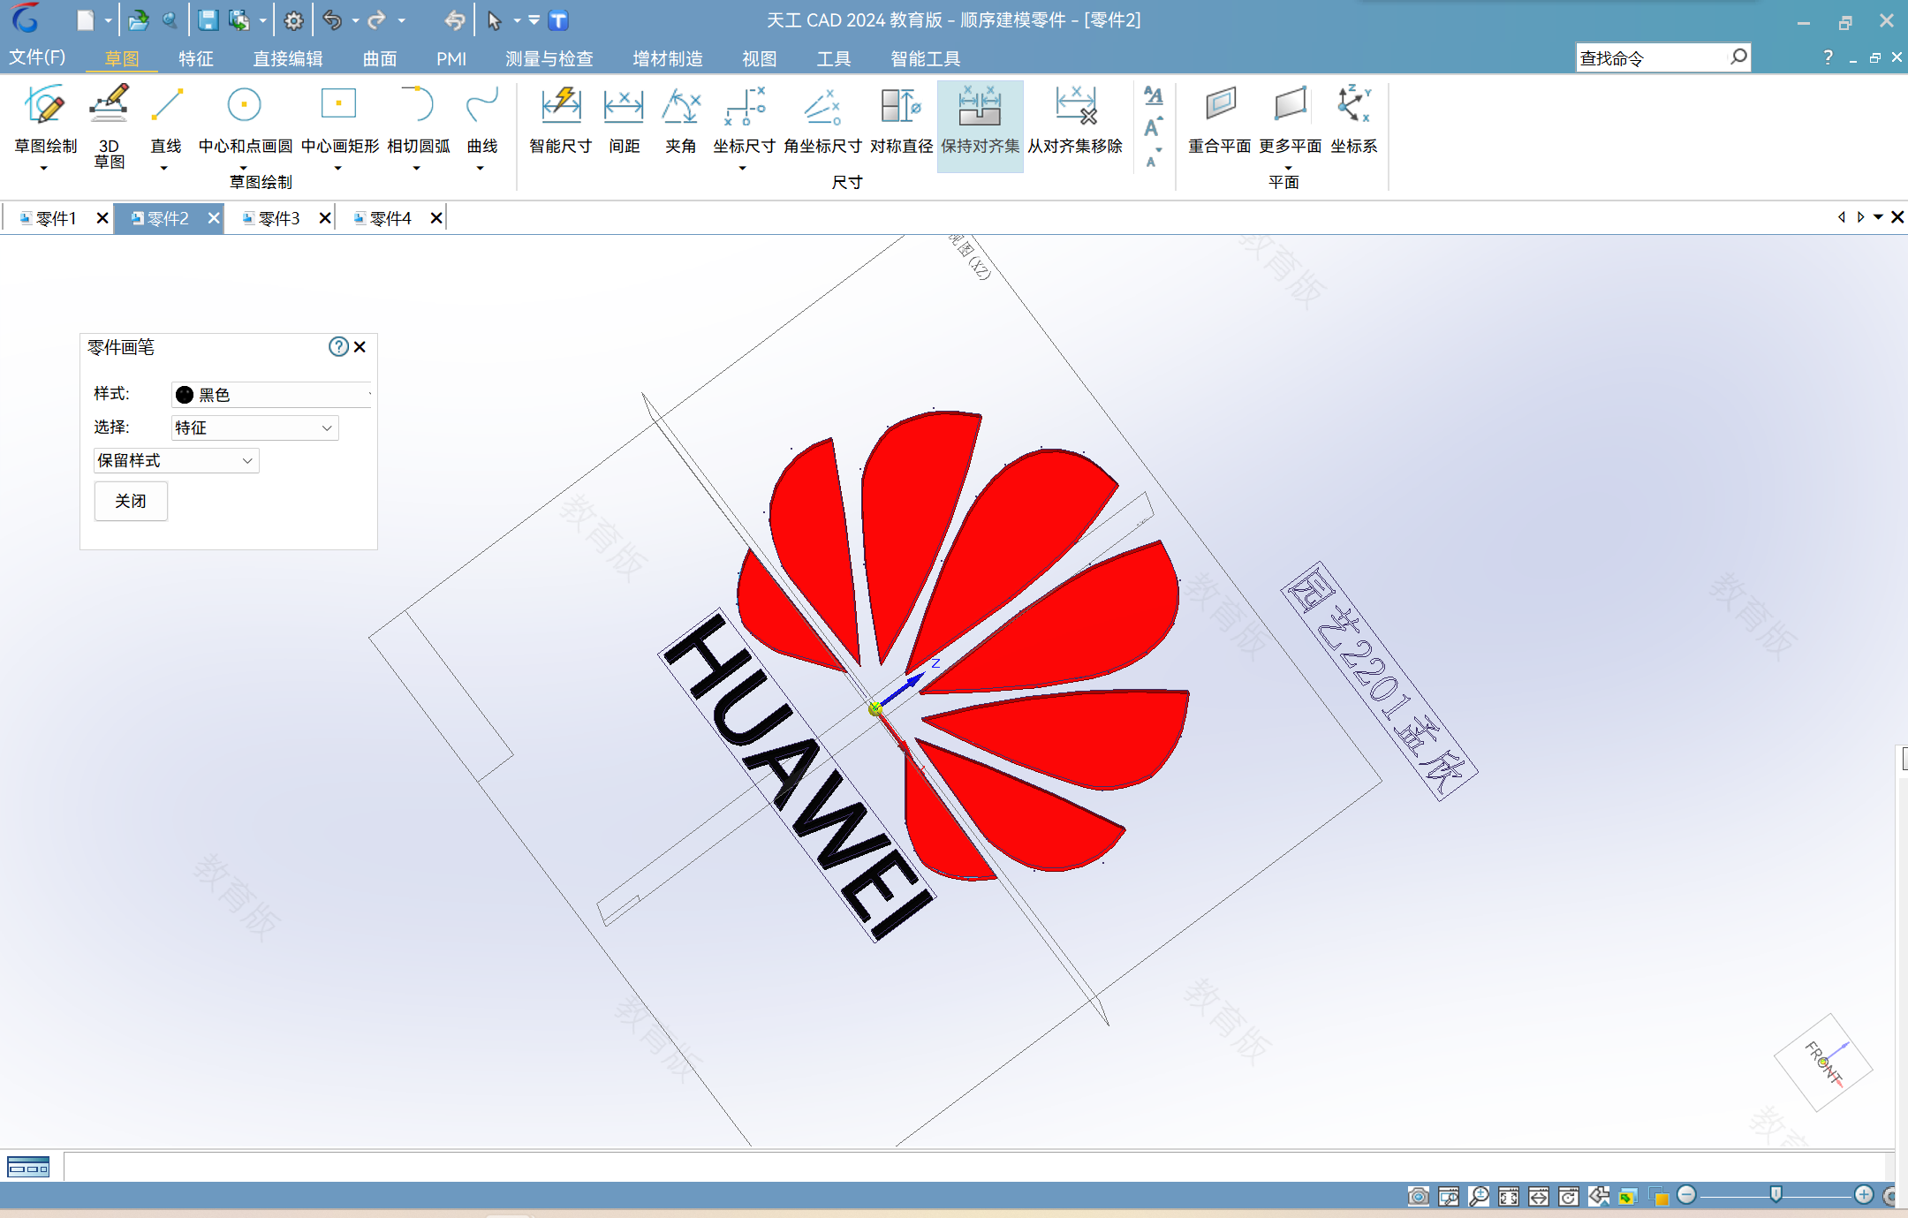Click the fit view icon in status bar
The image size is (1908, 1218).
coord(1508,1196)
